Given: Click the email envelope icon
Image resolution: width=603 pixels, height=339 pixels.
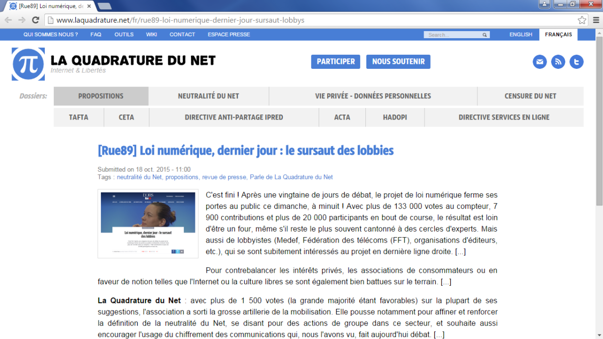Looking at the screenshot, I should [x=540, y=62].
